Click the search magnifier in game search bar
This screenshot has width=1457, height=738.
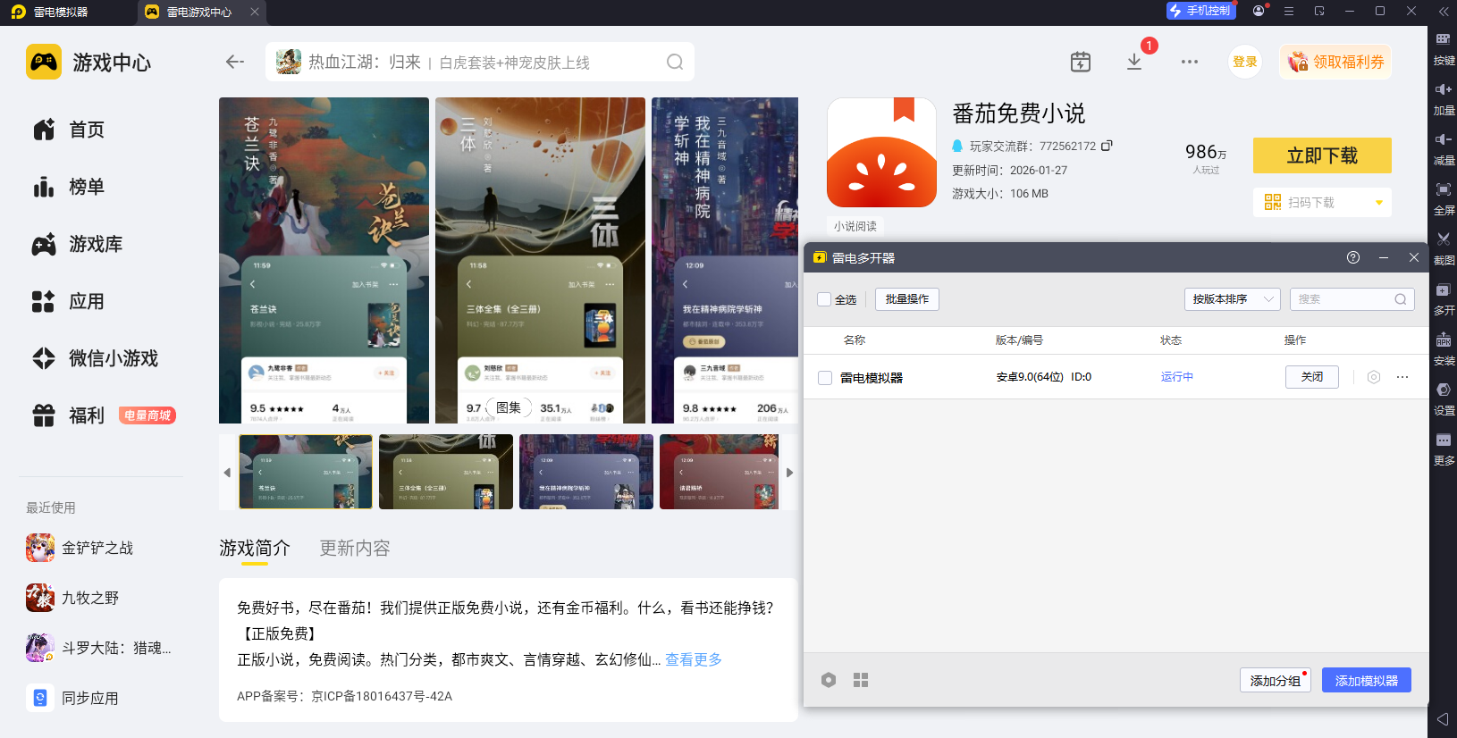(675, 62)
